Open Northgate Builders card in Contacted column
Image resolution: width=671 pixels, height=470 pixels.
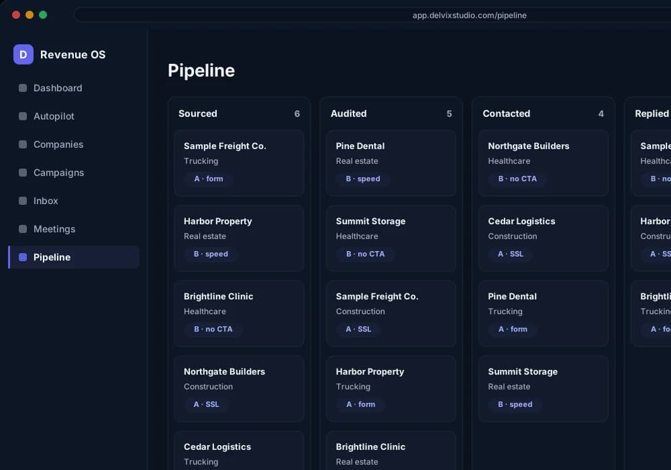click(544, 163)
